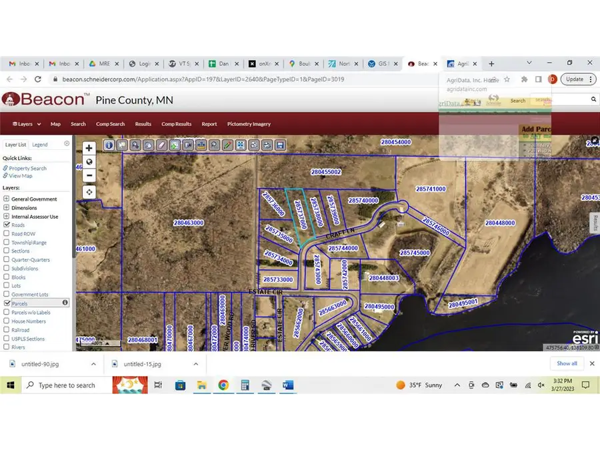Click the globe full extent button
This screenshot has width=600, height=450.
[89, 162]
